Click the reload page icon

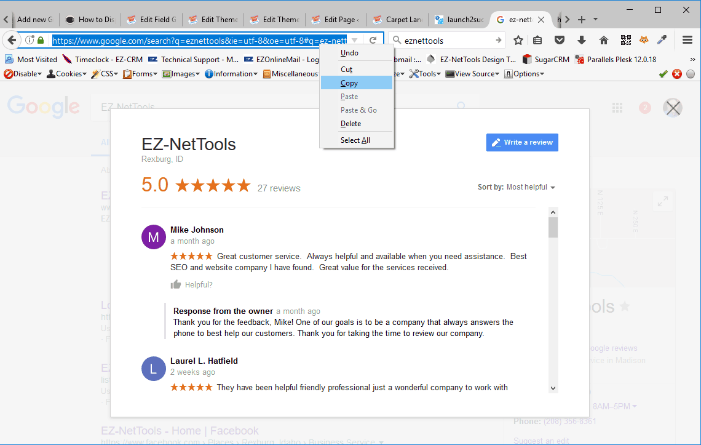tap(373, 40)
